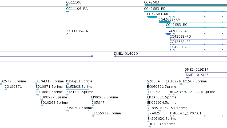Select the CG11106 gene arrow glyph
This screenshot has width=227, height=128.
pos(67,5)
